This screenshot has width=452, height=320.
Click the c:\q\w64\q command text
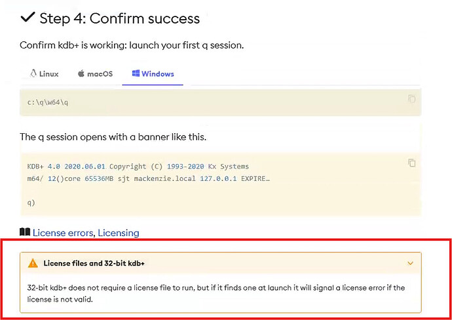click(x=48, y=103)
